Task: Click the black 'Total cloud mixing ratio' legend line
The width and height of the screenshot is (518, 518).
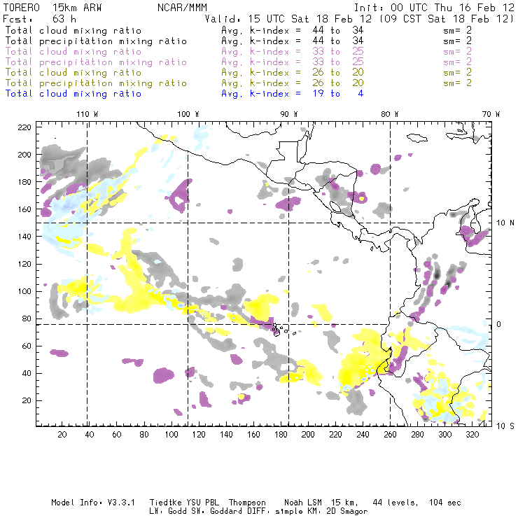Action: click(73, 30)
